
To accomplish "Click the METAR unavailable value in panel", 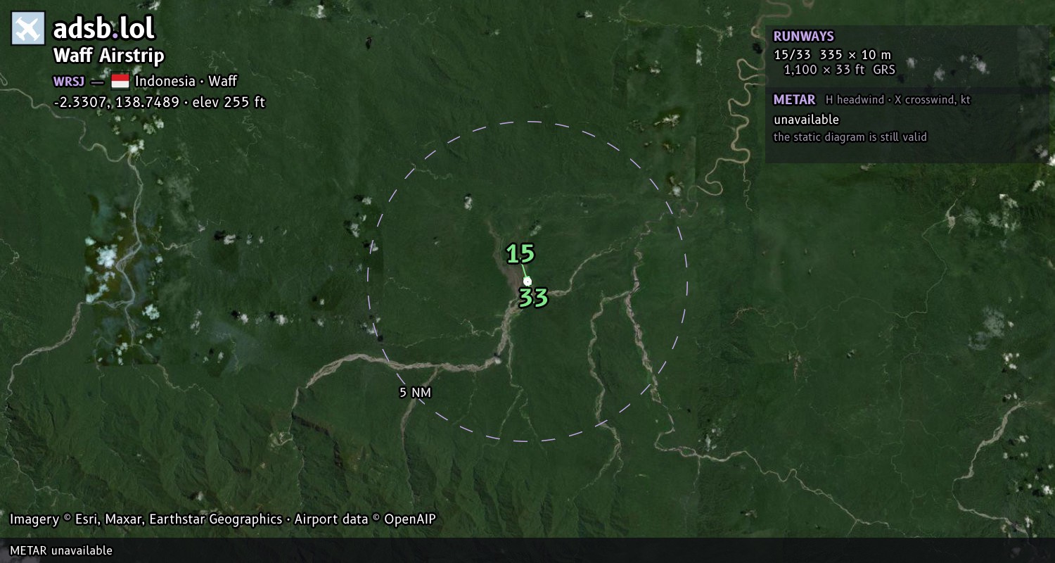I will [807, 120].
